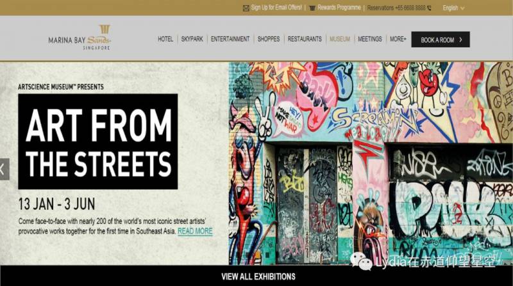Open the SKYPARK menu item

click(192, 39)
